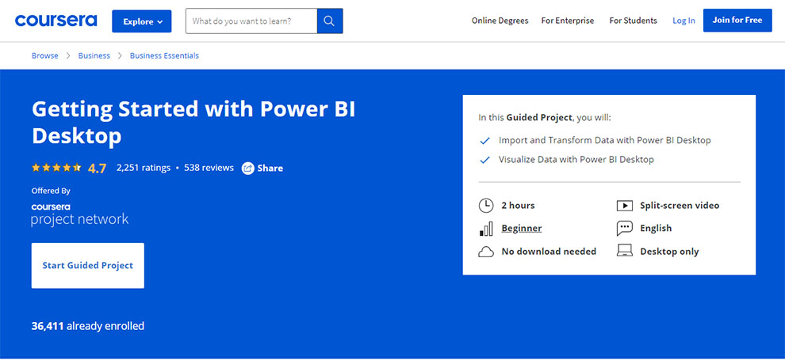
Task: Click the laptop icon beside Desktop only
Action: [624, 251]
